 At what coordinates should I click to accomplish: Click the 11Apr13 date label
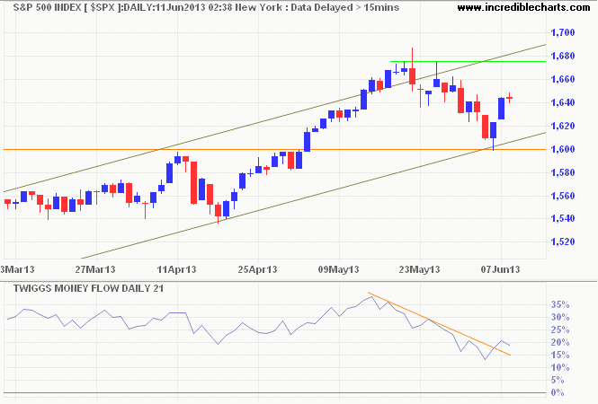pos(176,269)
